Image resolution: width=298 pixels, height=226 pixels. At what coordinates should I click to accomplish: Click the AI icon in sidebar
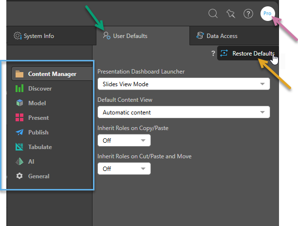[19, 162]
